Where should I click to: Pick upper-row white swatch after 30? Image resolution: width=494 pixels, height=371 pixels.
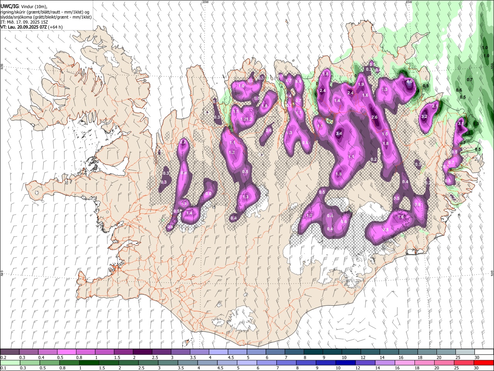point(484,352)
